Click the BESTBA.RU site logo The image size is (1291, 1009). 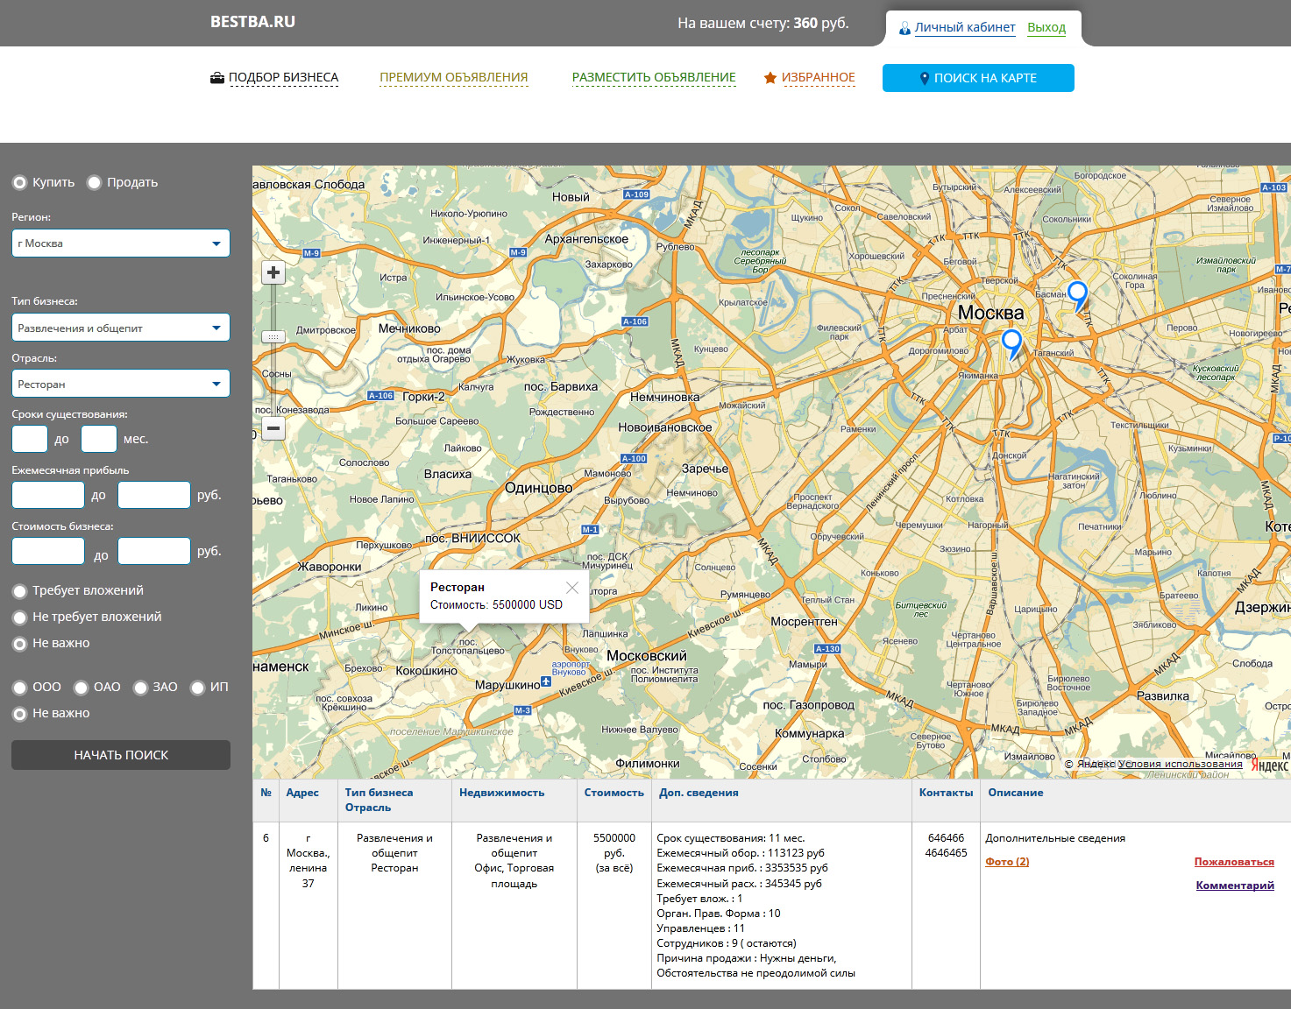tap(252, 22)
